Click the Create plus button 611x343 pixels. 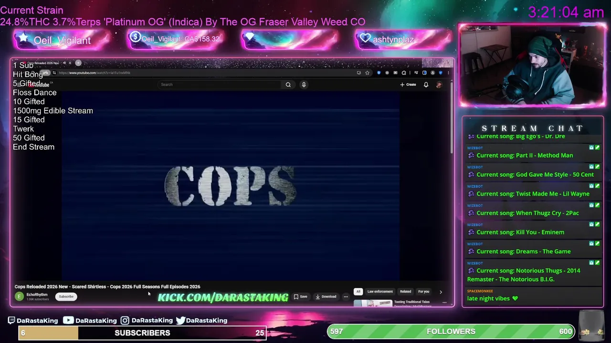click(408, 84)
